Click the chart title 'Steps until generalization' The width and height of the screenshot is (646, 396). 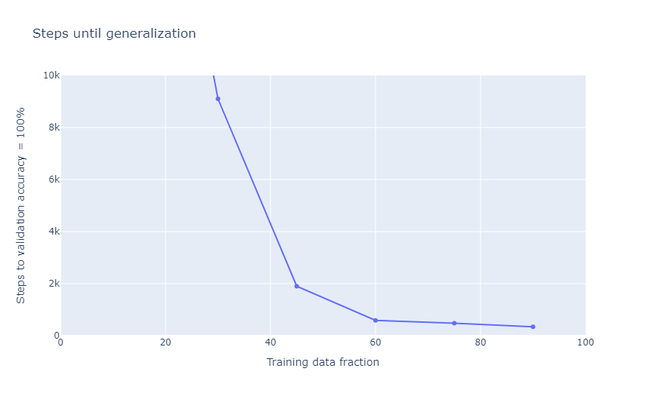[x=114, y=34]
